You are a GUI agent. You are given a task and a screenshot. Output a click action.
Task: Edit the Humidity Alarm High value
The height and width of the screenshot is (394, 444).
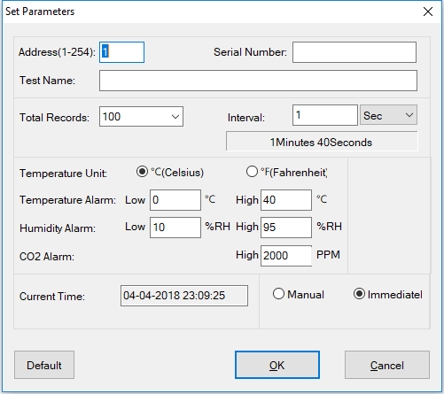click(286, 228)
